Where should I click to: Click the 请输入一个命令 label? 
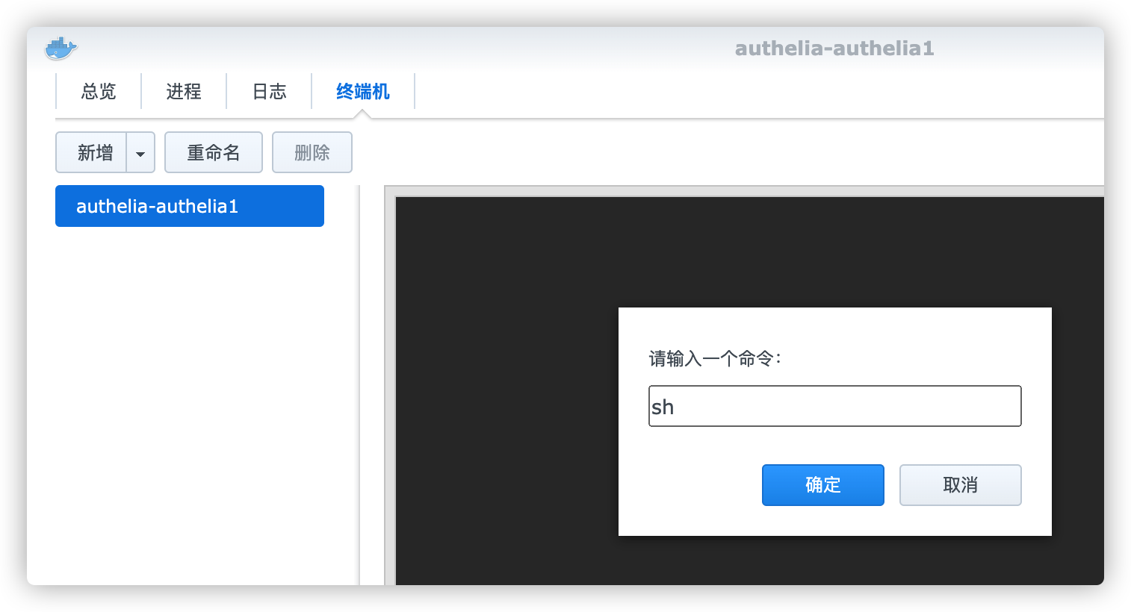(x=715, y=358)
